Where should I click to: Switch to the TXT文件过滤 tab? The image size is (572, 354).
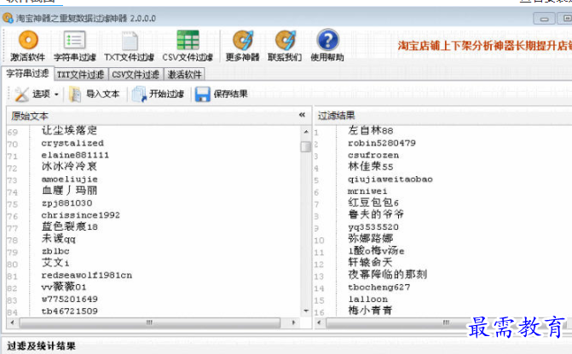click(81, 75)
